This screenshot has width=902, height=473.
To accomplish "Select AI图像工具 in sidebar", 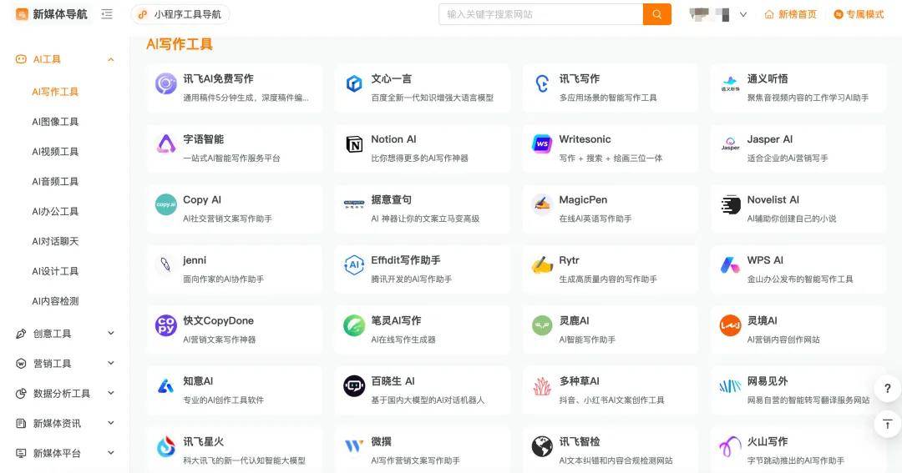I will [x=55, y=121].
